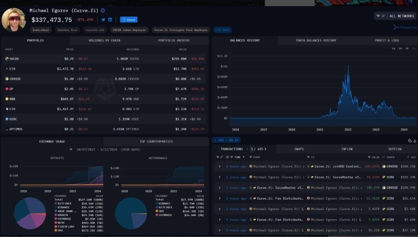Switch to Top Counterparties tab

coord(156,142)
